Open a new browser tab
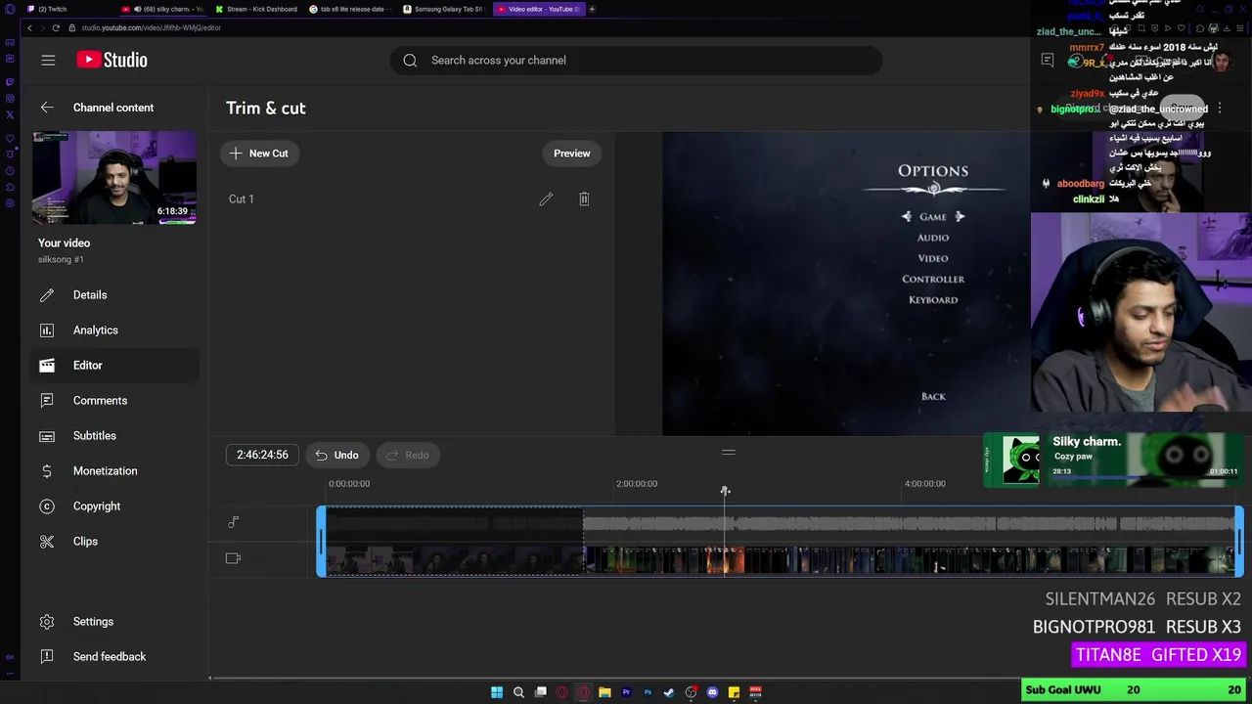 (592, 9)
